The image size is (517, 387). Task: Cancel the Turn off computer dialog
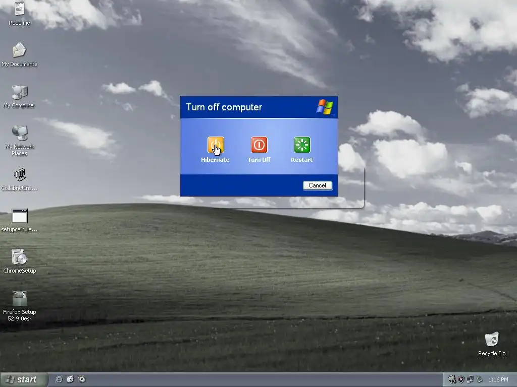(317, 185)
